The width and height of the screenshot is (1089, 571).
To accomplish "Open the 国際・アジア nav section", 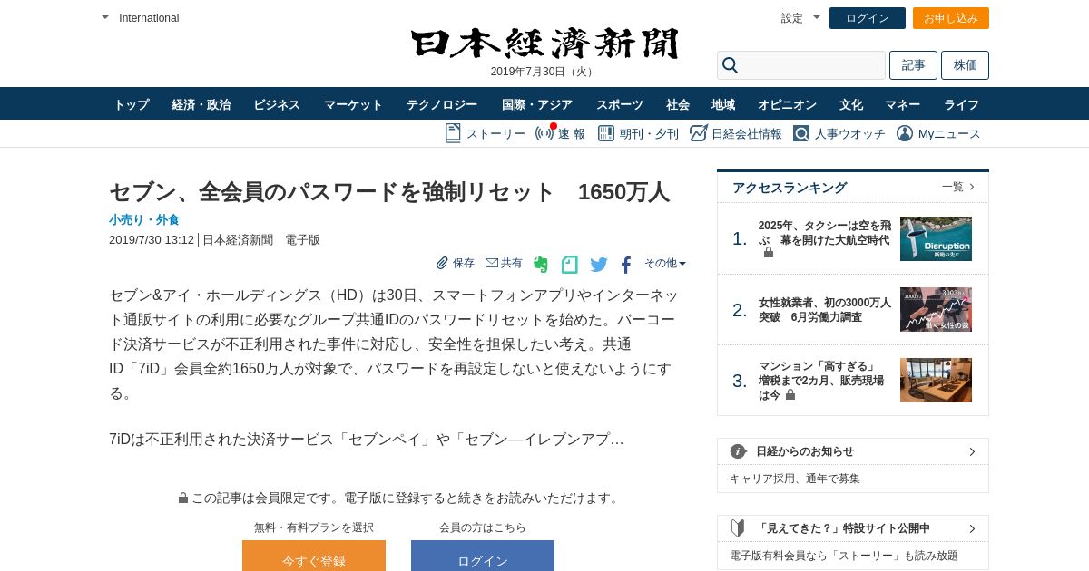I will click(537, 104).
